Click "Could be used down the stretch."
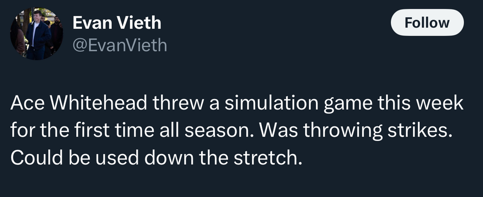 (156, 157)
